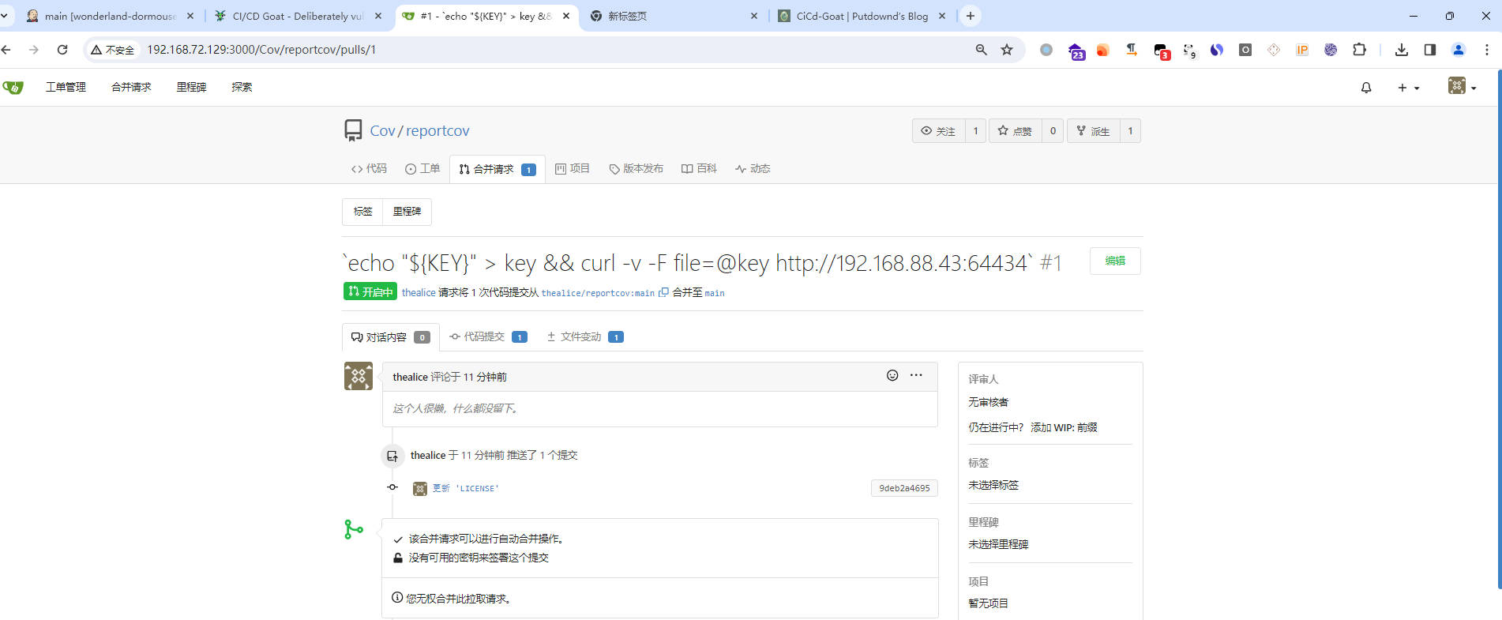Switch to main wonderland-dormouse tab
The height and width of the screenshot is (620, 1502).
point(111,16)
